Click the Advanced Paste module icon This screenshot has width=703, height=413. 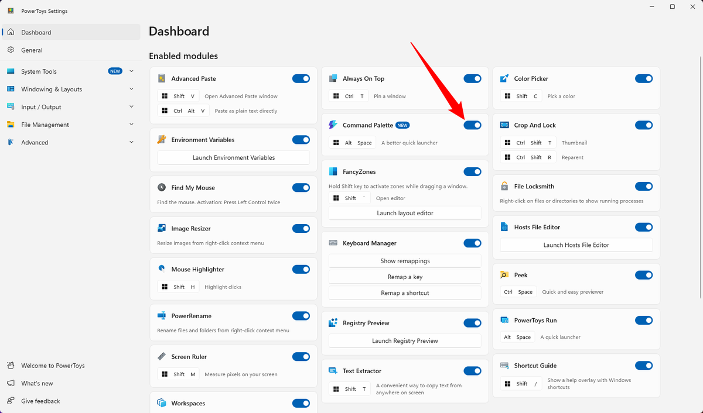pyautogui.click(x=162, y=78)
